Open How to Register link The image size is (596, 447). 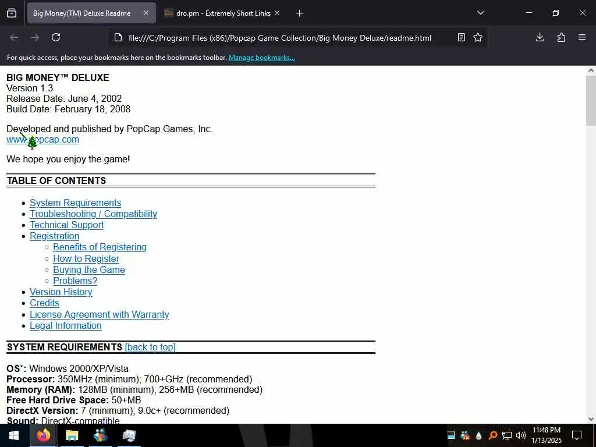coord(86,259)
